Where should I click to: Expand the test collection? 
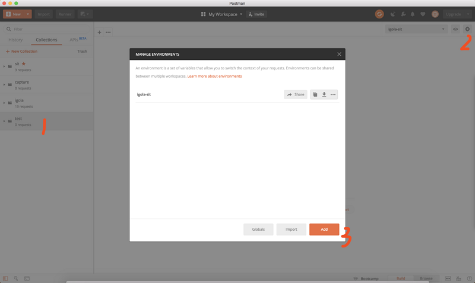pyautogui.click(x=4, y=121)
